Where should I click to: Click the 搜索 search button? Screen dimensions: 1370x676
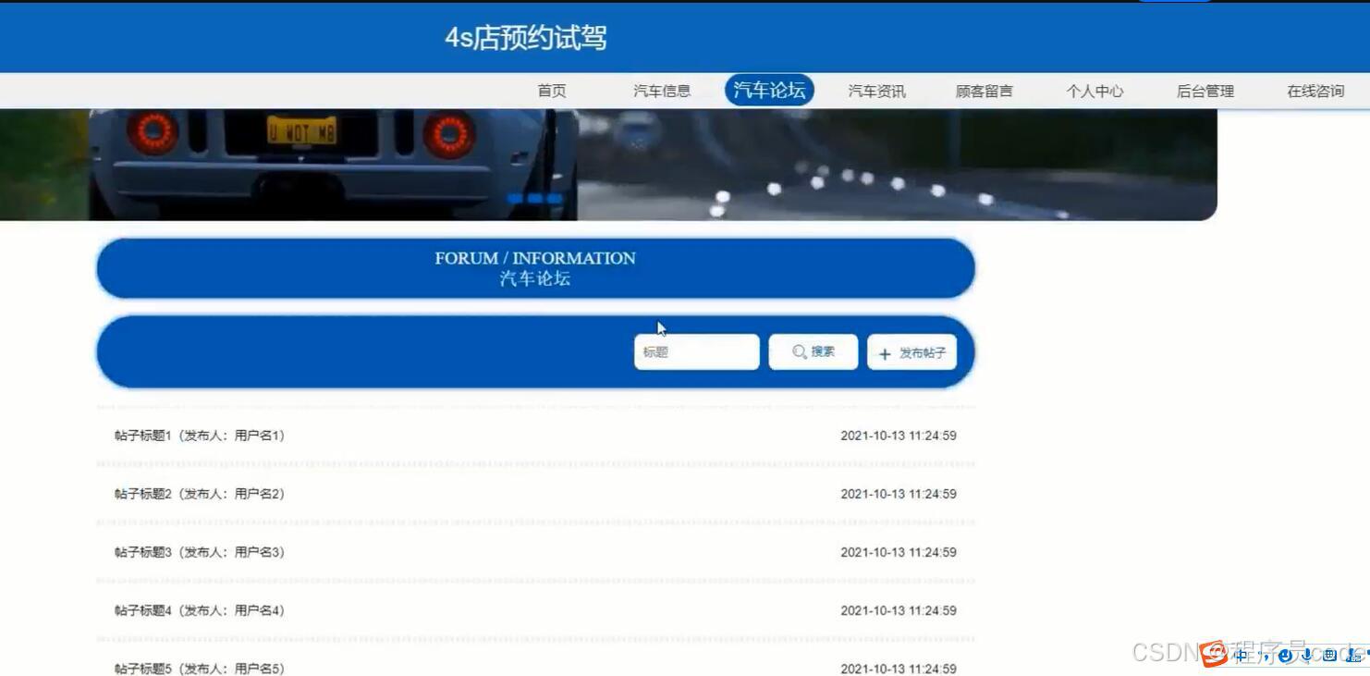click(x=813, y=351)
